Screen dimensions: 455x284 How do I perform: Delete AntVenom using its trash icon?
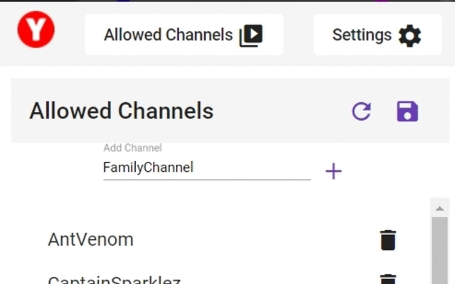pyautogui.click(x=387, y=240)
